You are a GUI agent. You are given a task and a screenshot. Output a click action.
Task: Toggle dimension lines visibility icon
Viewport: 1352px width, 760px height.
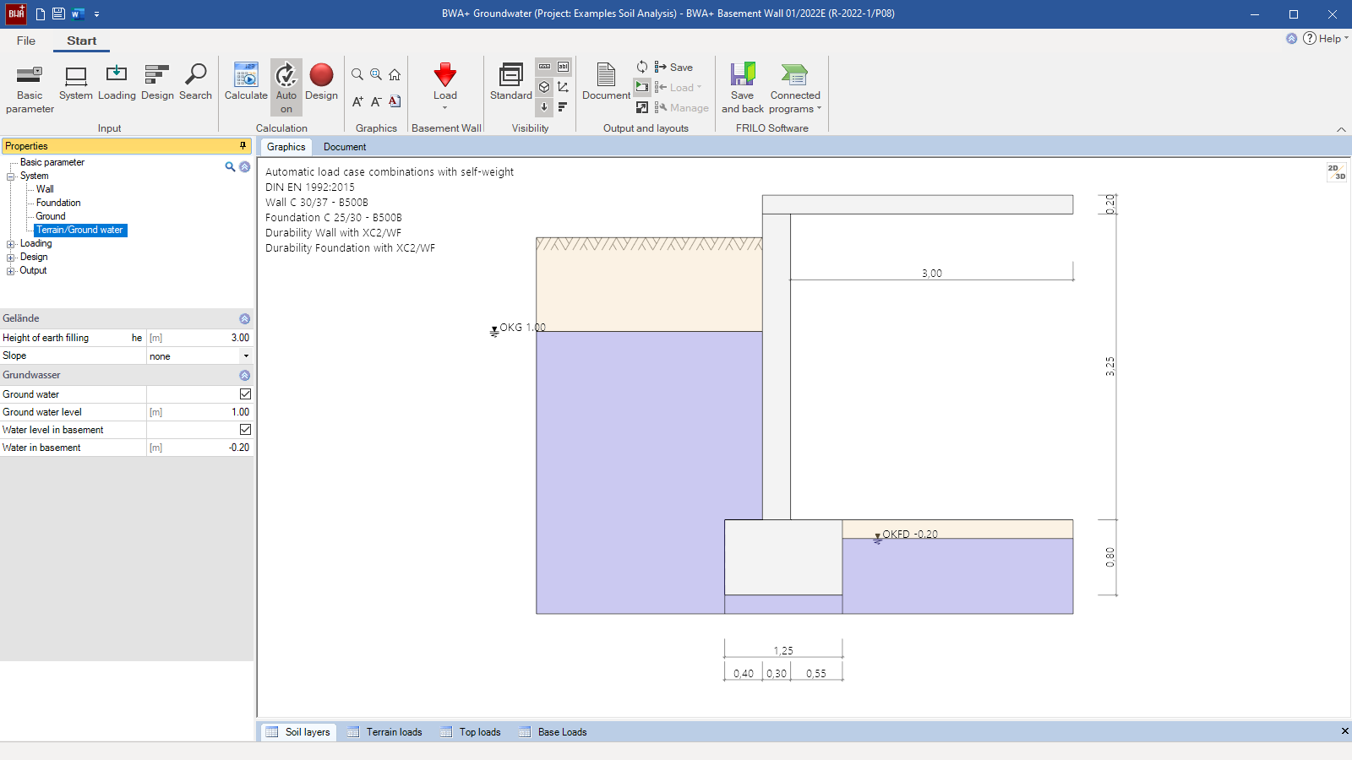[x=544, y=67]
